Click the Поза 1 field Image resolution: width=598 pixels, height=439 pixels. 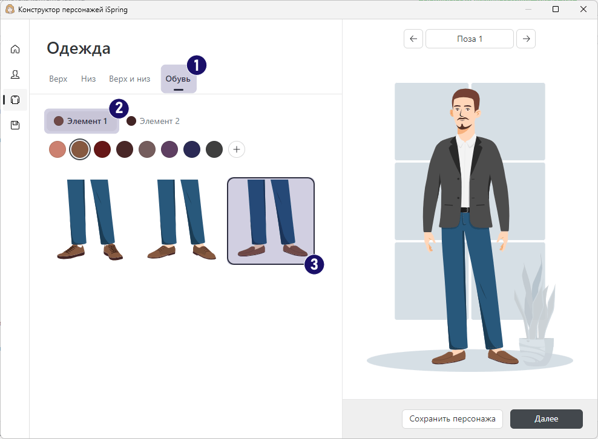click(469, 39)
